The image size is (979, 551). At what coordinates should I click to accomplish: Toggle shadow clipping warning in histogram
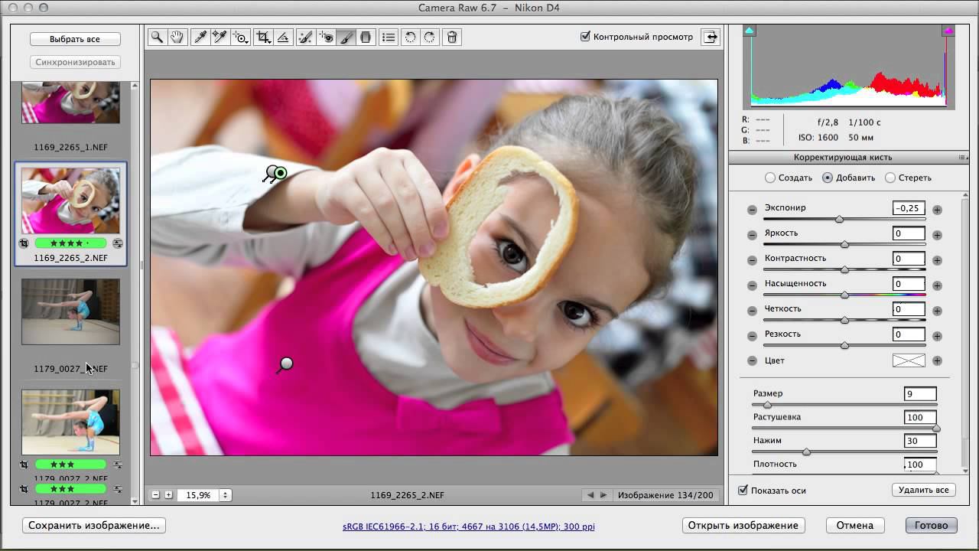pos(750,31)
